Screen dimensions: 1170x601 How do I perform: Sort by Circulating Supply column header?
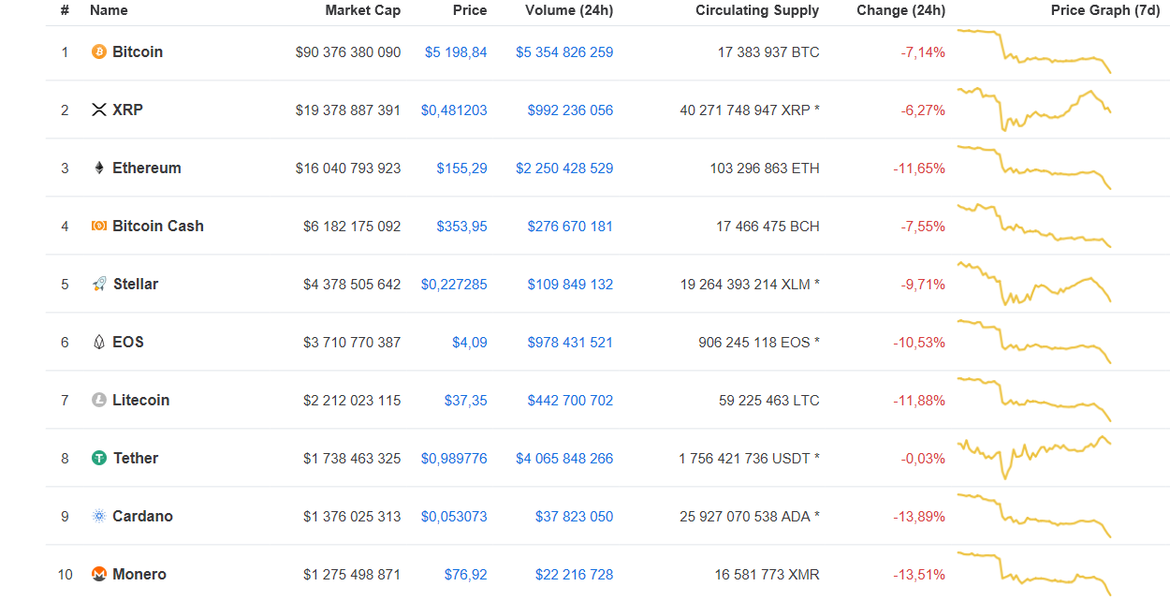[x=757, y=10]
